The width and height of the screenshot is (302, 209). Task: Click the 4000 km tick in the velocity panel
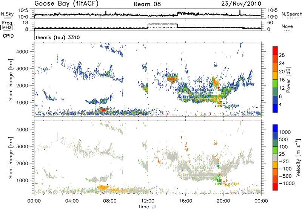[22, 129]
